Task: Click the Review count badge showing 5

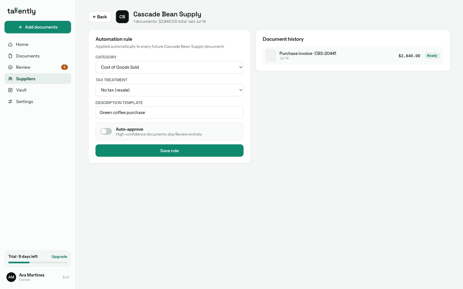Action: 64,67
